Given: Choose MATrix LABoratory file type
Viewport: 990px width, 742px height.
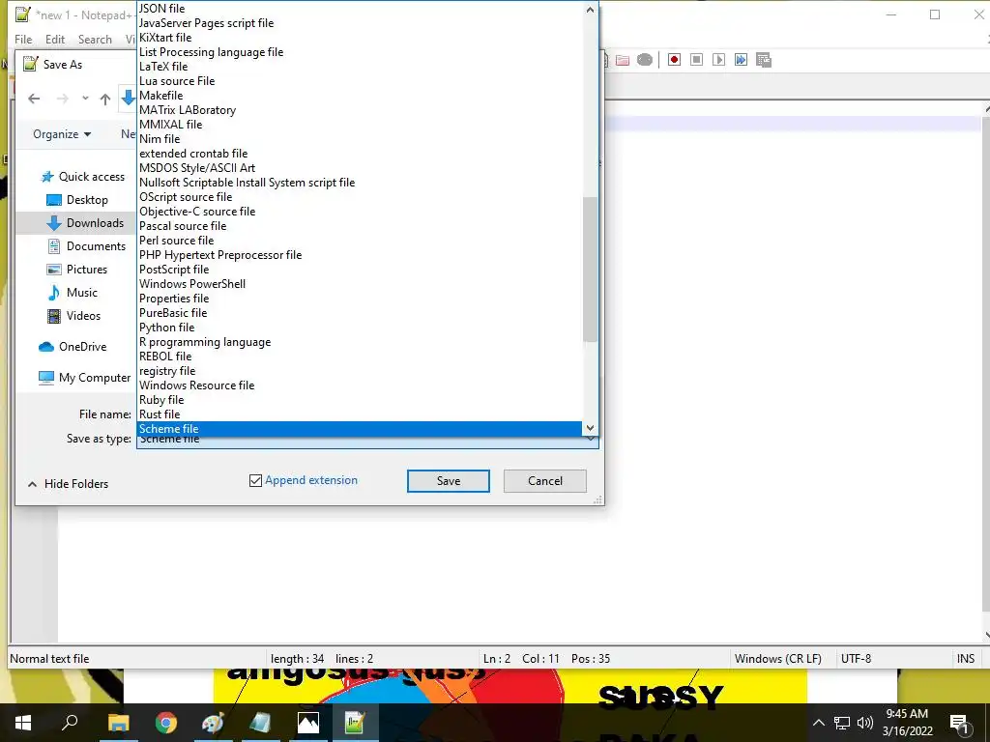Looking at the screenshot, I should tap(360, 110).
